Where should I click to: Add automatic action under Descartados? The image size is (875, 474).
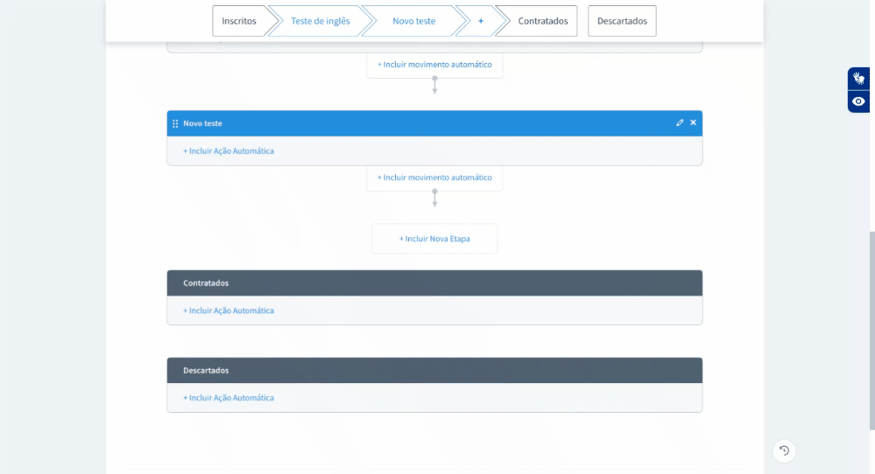click(229, 398)
